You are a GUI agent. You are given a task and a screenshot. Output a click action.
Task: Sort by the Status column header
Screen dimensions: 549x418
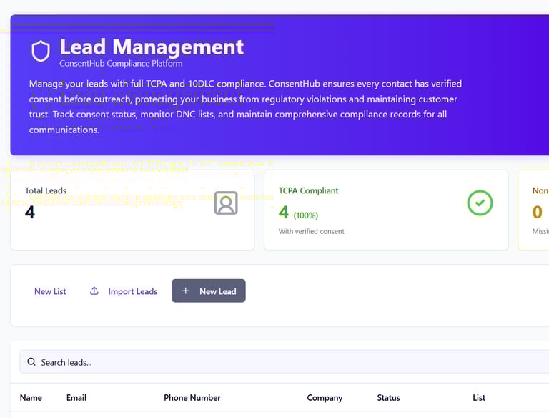(x=388, y=398)
